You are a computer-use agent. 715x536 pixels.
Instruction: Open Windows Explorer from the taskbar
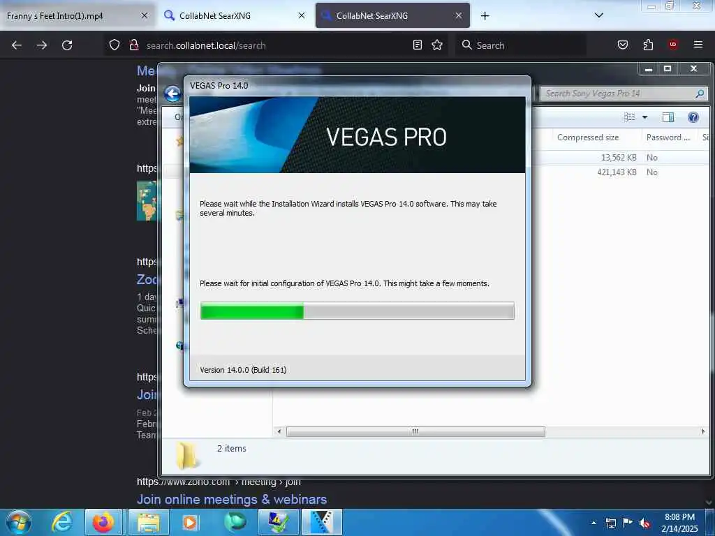click(149, 522)
